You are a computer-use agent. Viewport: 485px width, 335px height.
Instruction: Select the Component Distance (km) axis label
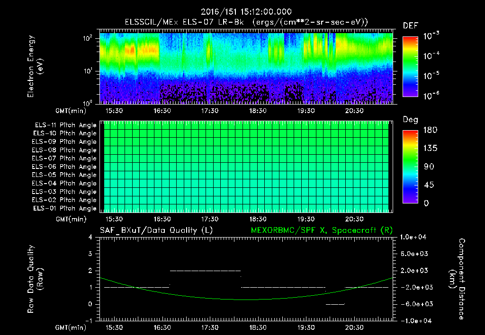[457, 279]
